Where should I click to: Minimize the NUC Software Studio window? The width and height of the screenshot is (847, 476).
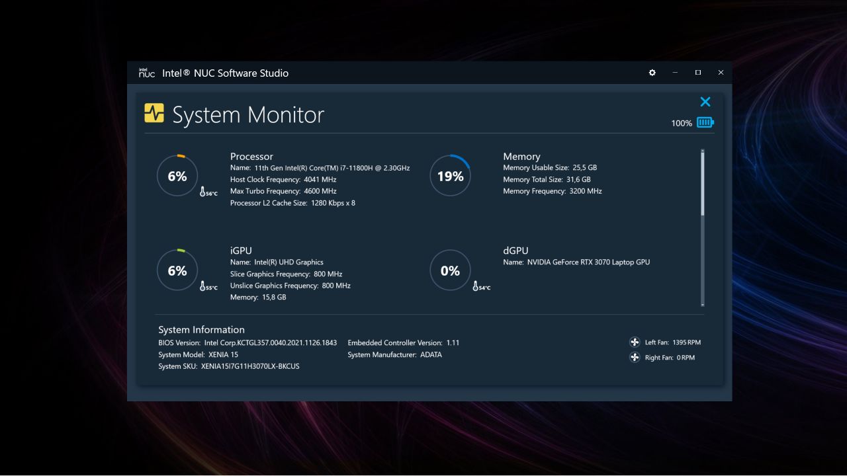[x=675, y=73]
